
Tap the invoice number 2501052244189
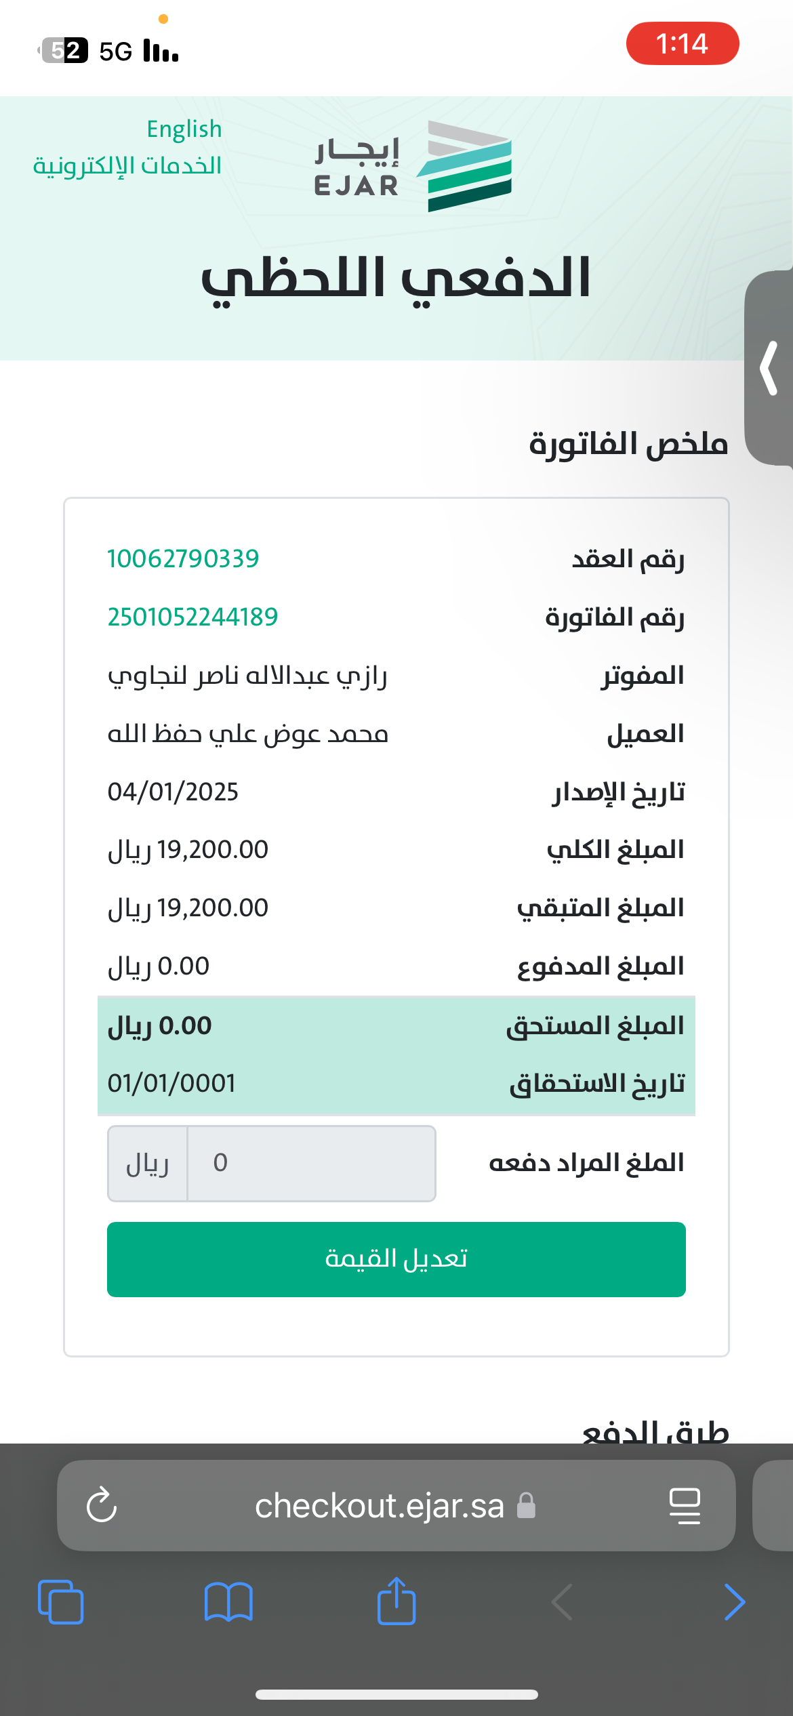(192, 617)
